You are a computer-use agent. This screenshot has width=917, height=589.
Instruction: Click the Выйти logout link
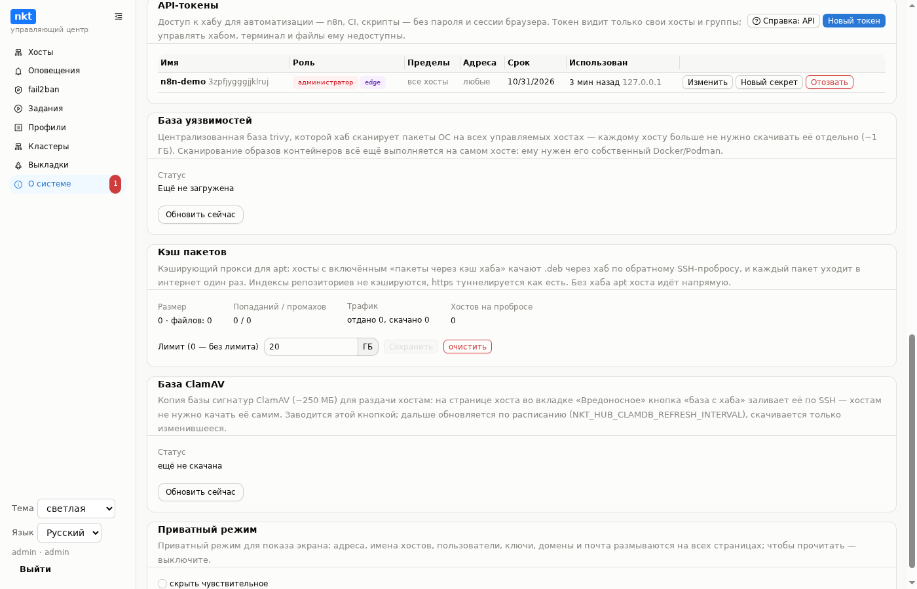35,569
